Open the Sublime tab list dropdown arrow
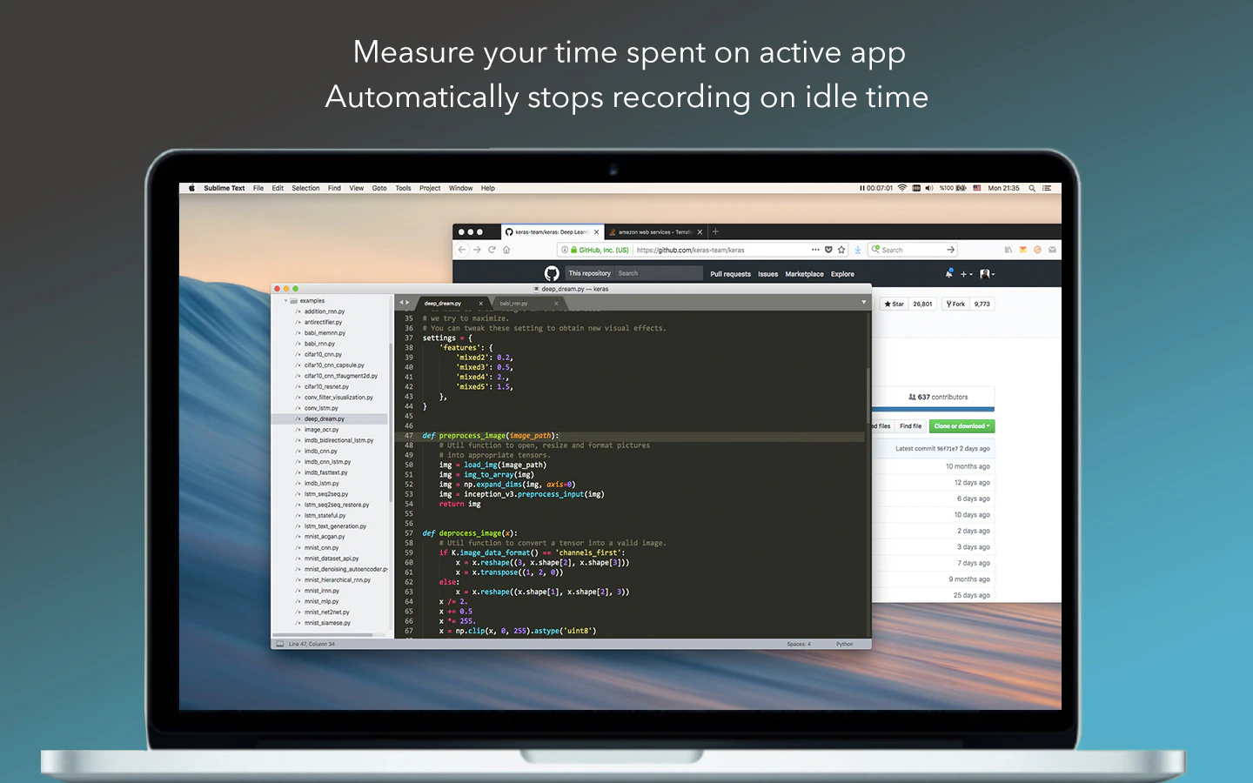This screenshot has height=783, width=1253. point(864,303)
